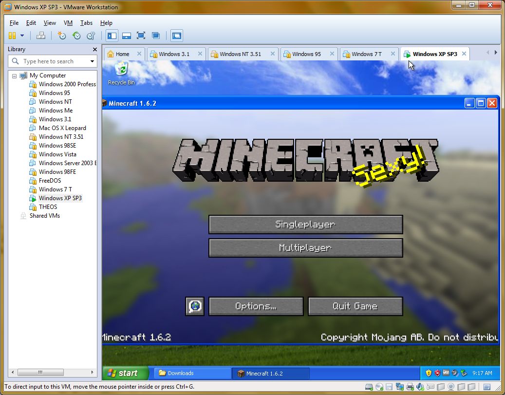
Task: Open the VM menu
Action: tap(68, 23)
